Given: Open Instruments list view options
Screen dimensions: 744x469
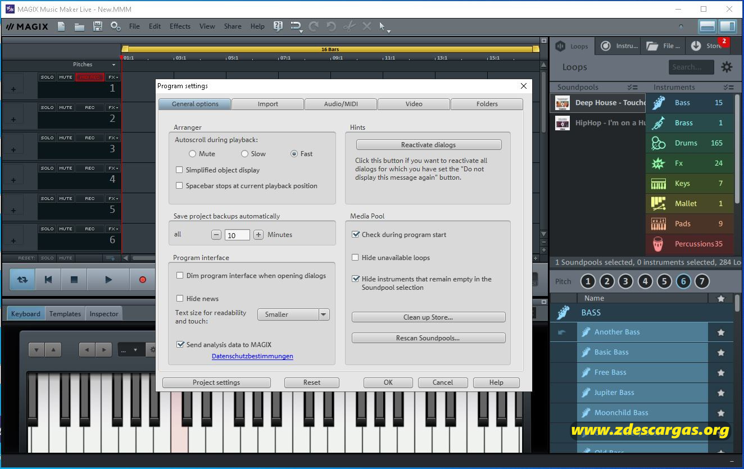Looking at the screenshot, I should (x=729, y=87).
